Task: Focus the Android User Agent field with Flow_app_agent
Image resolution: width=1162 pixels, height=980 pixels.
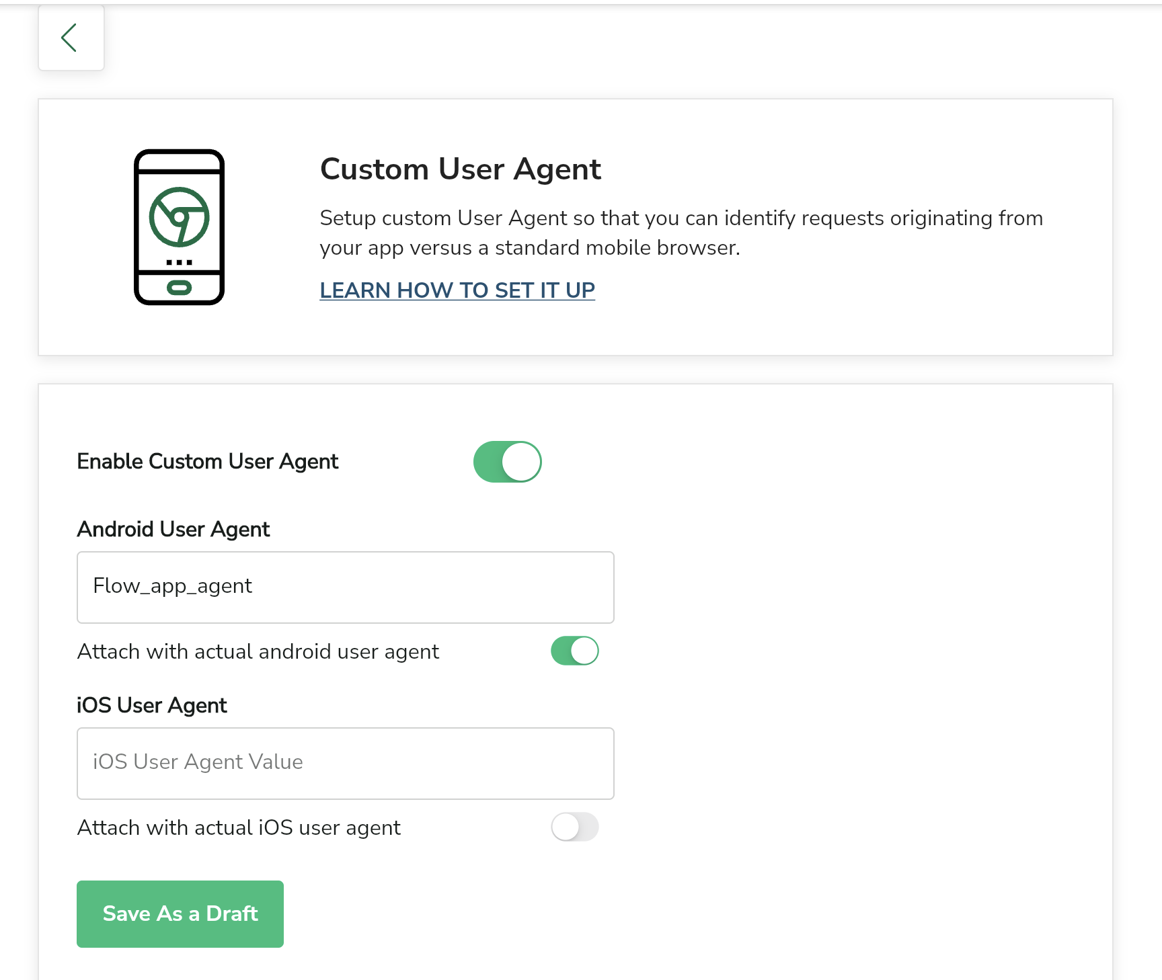Action: [345, 587]
